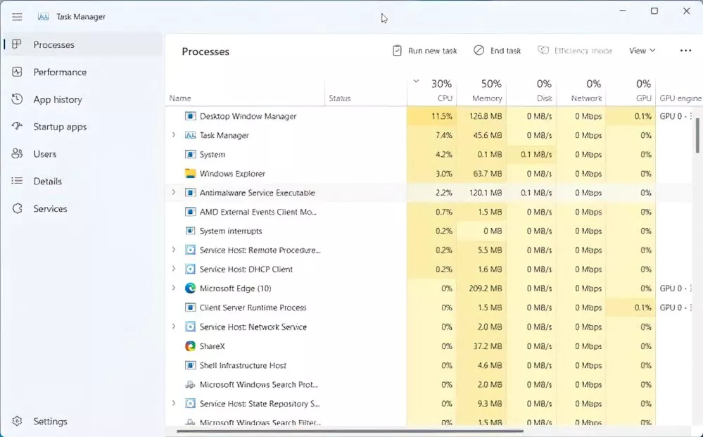Click the Settings gear icon
The height and width of the screenshot is (437, 703).
tap(17, 422)
